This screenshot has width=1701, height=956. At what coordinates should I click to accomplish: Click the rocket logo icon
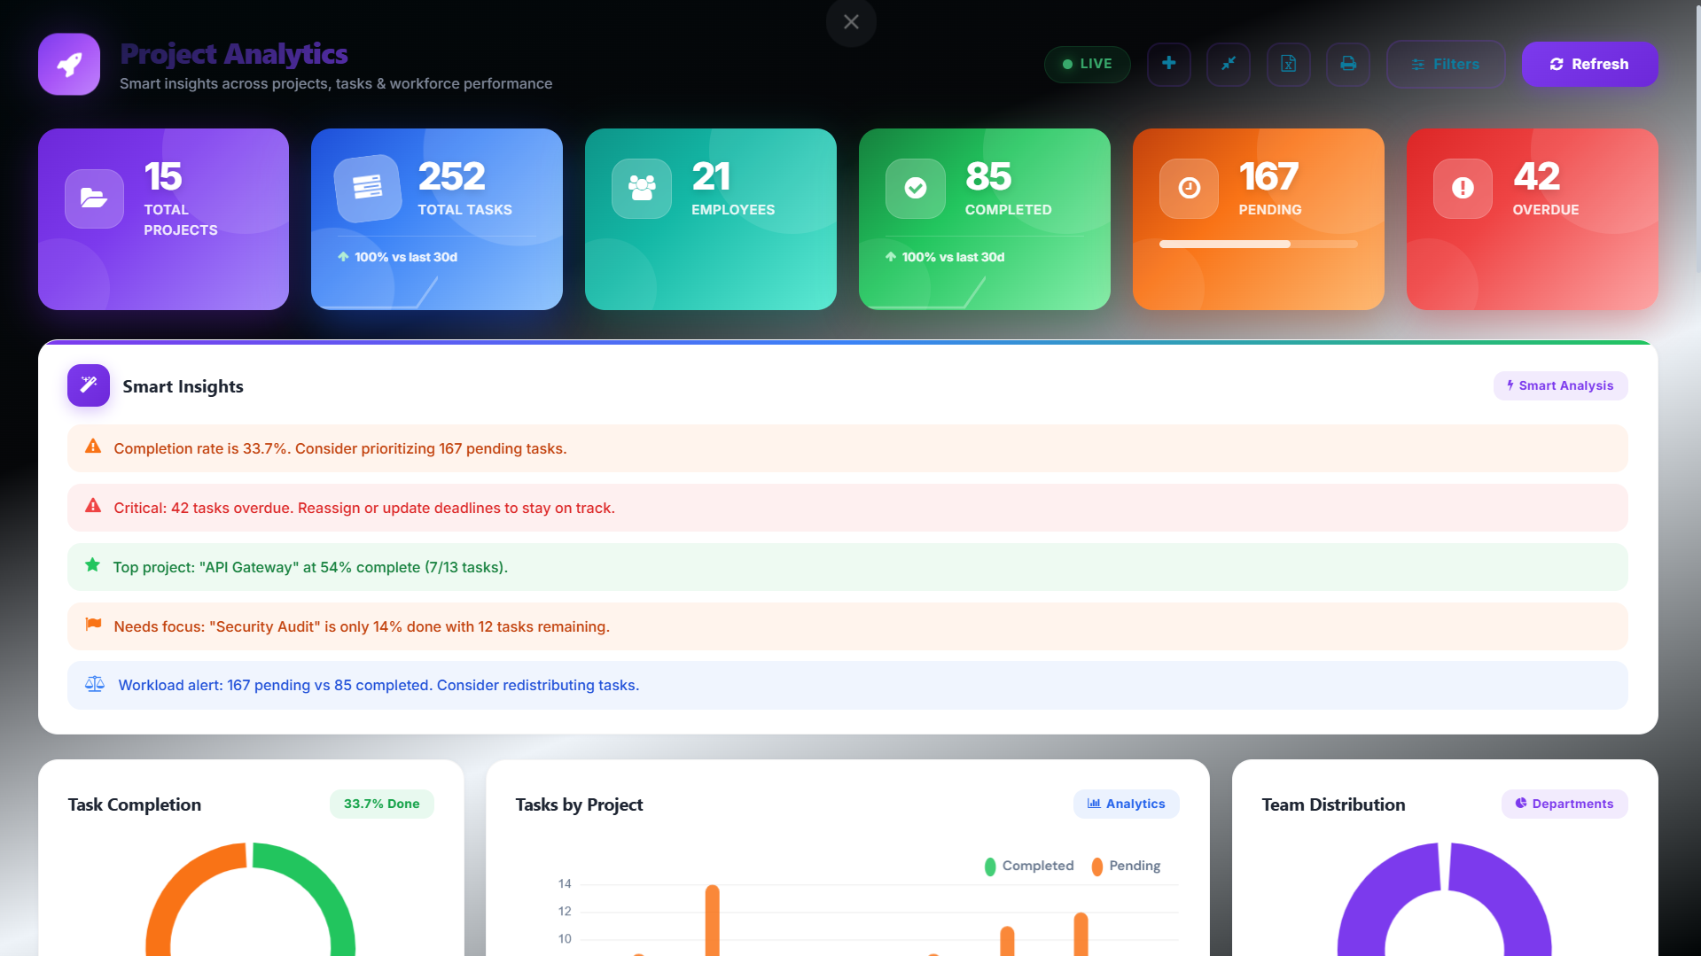69,64
